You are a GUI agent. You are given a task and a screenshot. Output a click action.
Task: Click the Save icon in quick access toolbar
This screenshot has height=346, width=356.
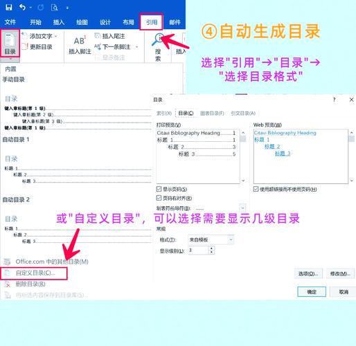8,8
